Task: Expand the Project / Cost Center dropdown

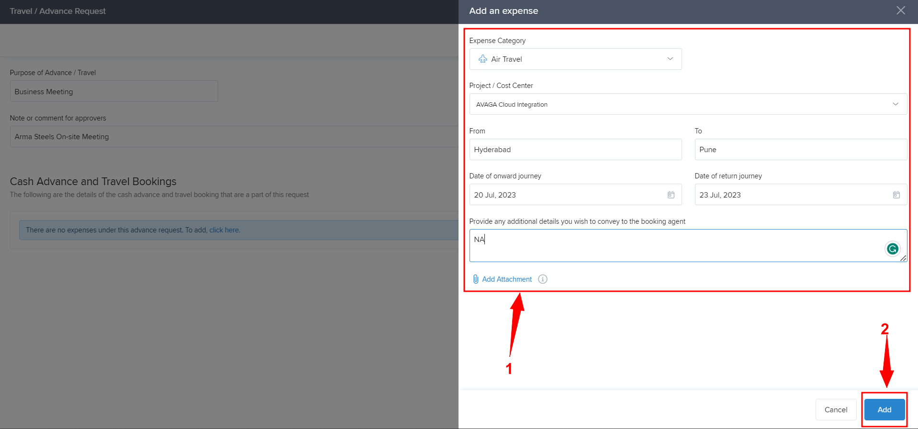Action: click(x=895, y=104)
